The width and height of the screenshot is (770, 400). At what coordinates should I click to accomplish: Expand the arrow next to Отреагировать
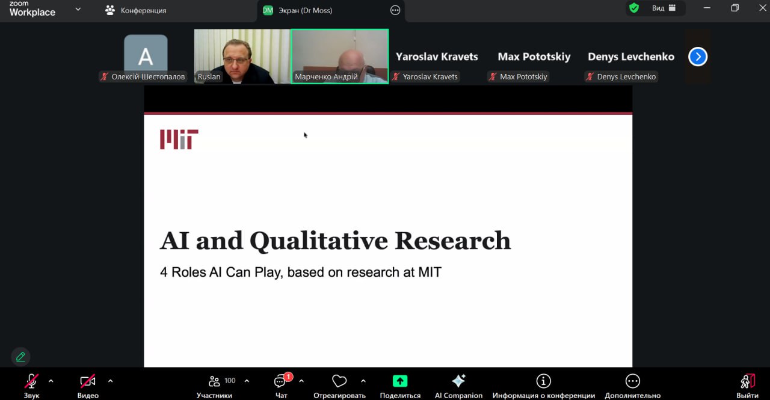(363, 381)
